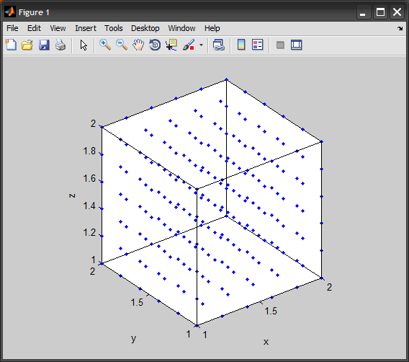Open the Window menu
Image resolution: width=409 pixels, height=362 pixels.
point(181,28)
